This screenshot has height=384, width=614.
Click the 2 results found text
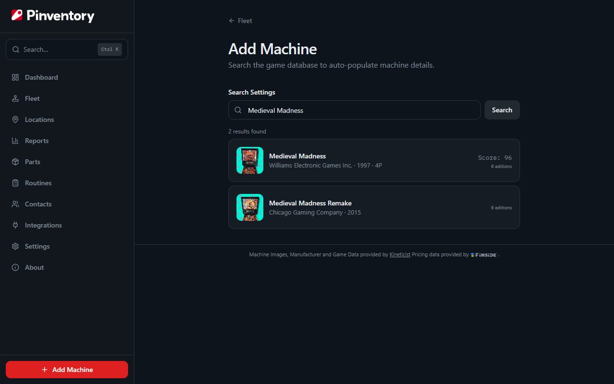(247, 132)
